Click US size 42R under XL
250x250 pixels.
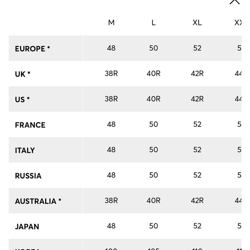(197, 99)
